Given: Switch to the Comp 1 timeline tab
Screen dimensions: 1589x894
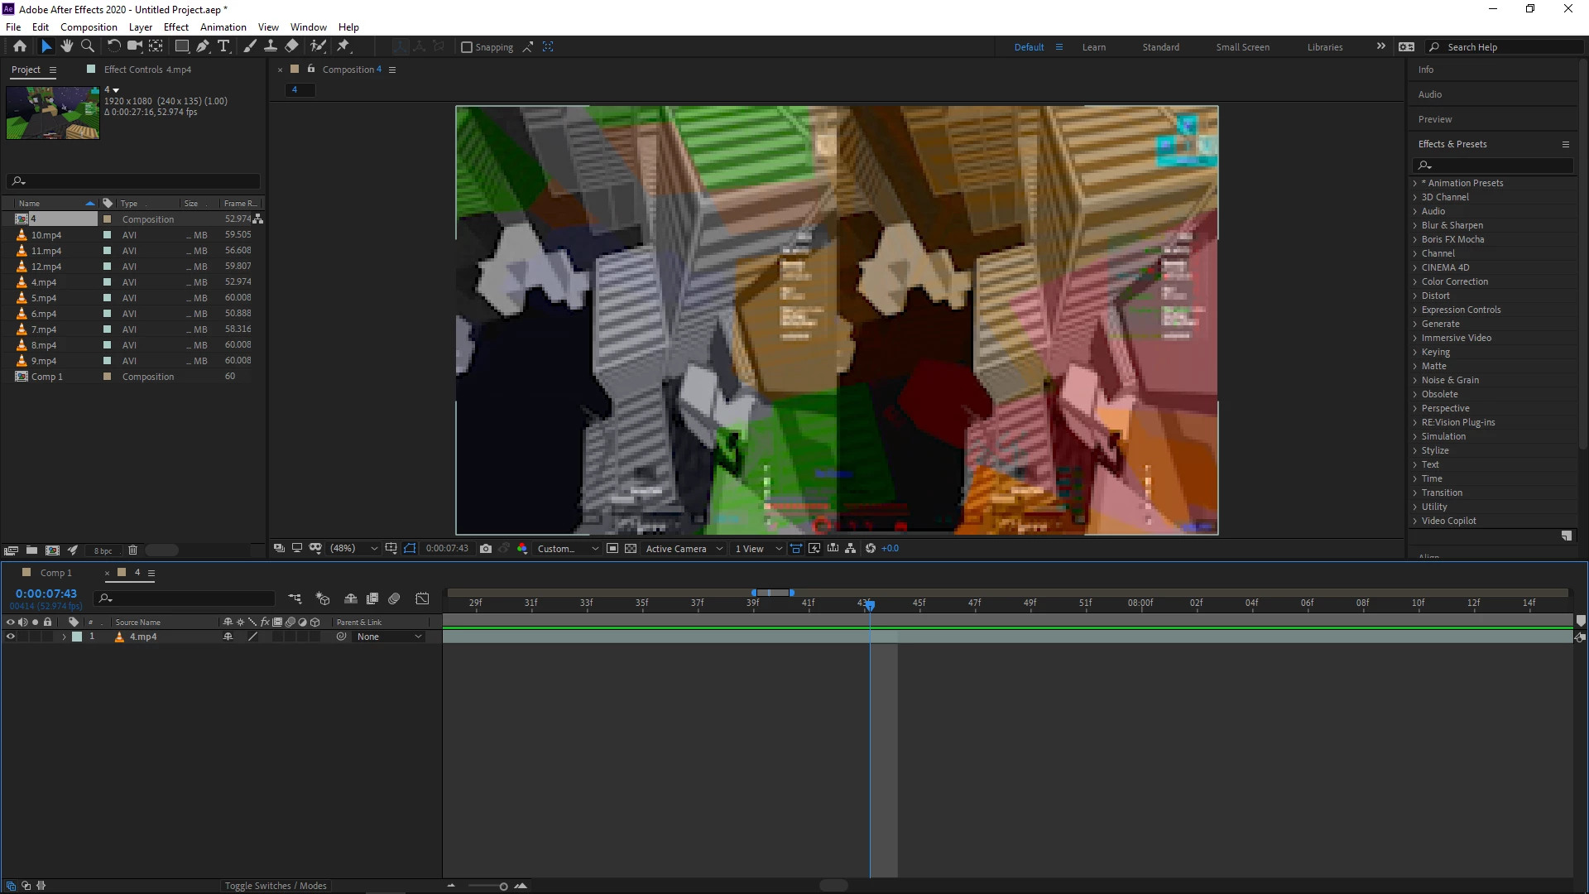Looking at the screenshot, I should [x=55, y=573].
